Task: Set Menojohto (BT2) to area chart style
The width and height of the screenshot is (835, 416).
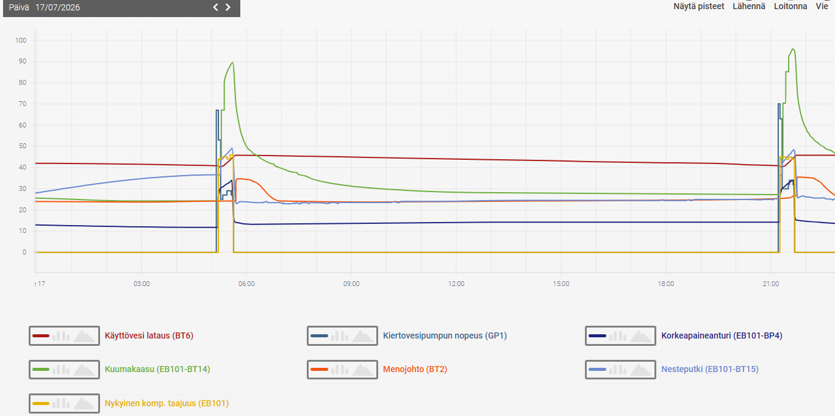Action: (362, 369)
